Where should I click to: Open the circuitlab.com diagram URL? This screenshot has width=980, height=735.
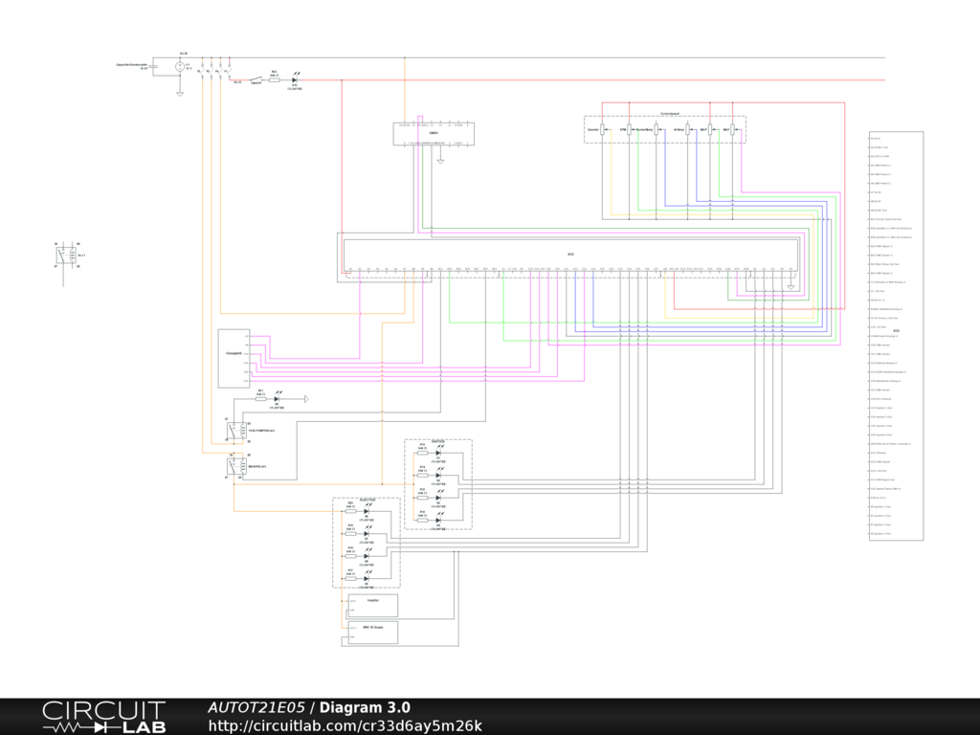[x=345, y=725]
